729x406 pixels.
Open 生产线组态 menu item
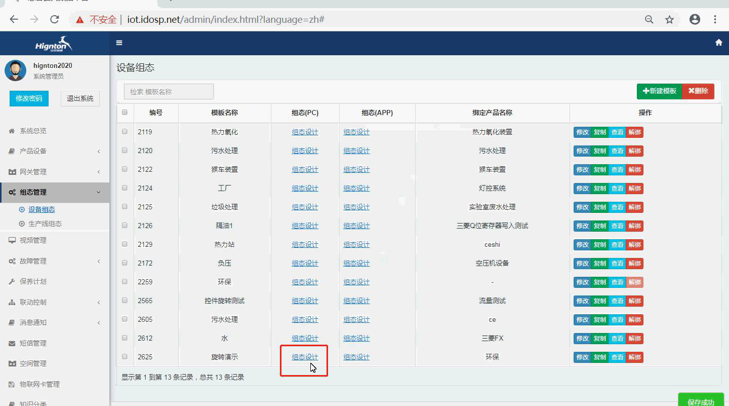tap(45, 223)
